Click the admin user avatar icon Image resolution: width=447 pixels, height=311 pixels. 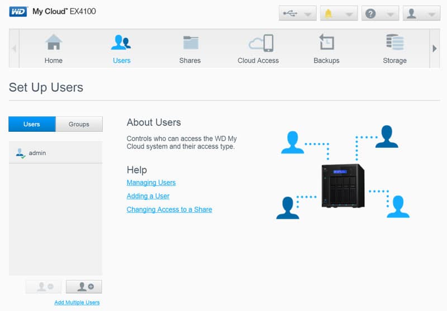click(20, 153)
